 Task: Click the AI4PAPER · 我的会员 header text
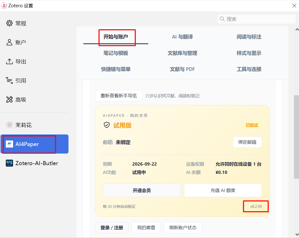(125, 115)
